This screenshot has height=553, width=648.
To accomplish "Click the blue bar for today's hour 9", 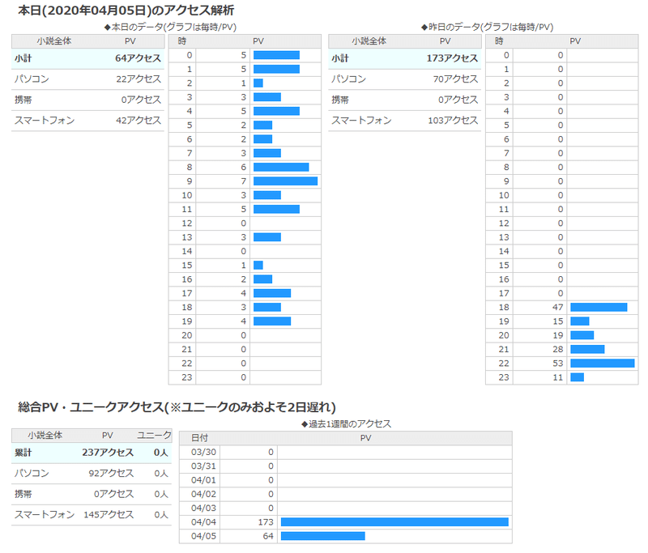I will (x=286, y=181).
